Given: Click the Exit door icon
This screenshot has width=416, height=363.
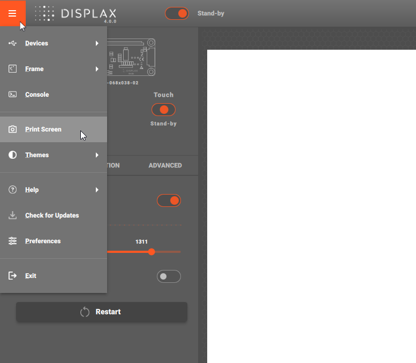Looking at the screenshot, I should click(x=13, y=276).
